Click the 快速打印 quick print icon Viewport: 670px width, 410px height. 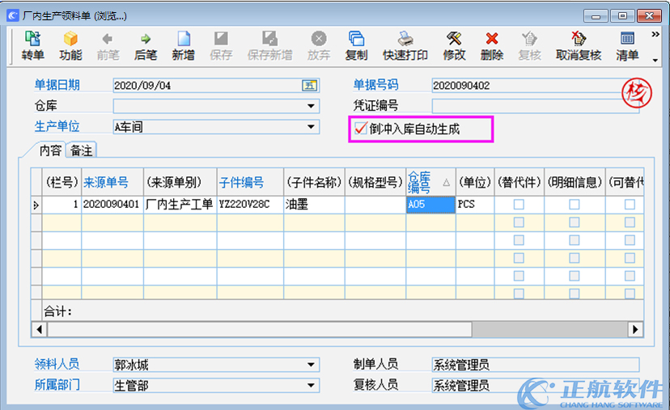pyautogui.click(x=405, y=46)
